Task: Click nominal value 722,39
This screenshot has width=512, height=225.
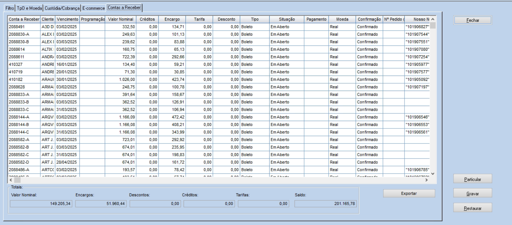Action: point(128,57)
